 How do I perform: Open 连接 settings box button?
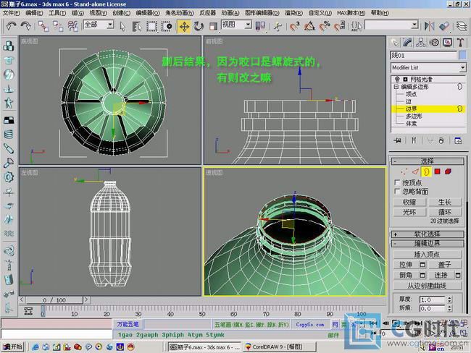(x=458, y=275)
